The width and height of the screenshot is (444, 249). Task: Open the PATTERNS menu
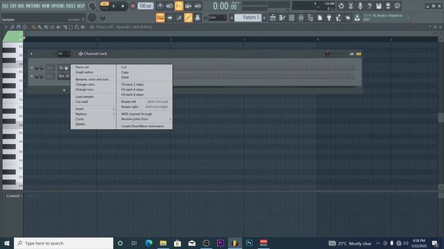point(33,6)
